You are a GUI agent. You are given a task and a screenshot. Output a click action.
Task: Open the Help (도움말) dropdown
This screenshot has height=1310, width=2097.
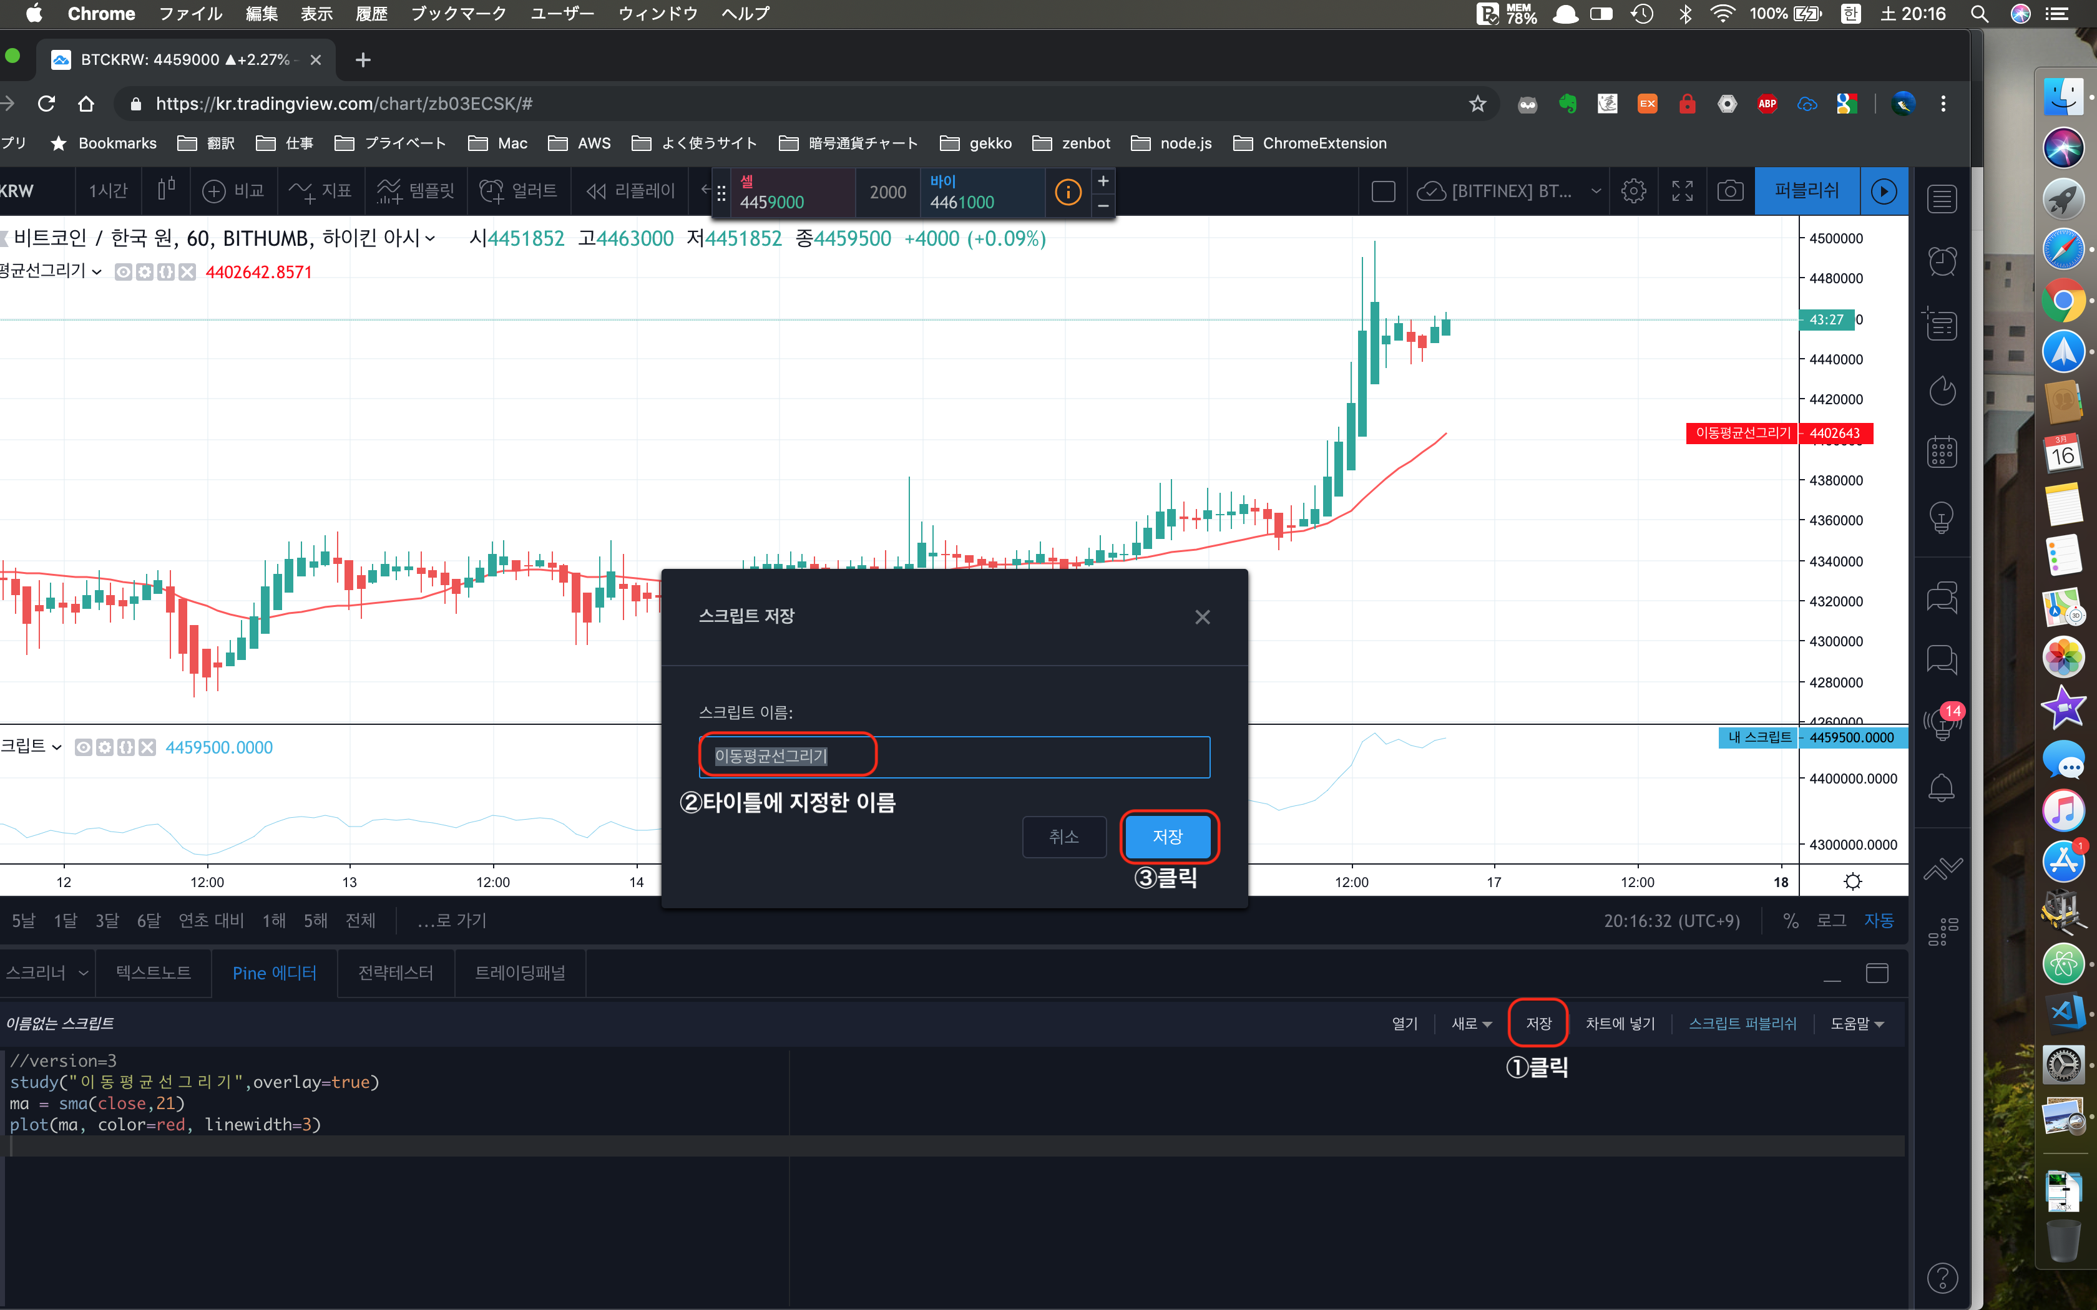click(1857, 1023)
